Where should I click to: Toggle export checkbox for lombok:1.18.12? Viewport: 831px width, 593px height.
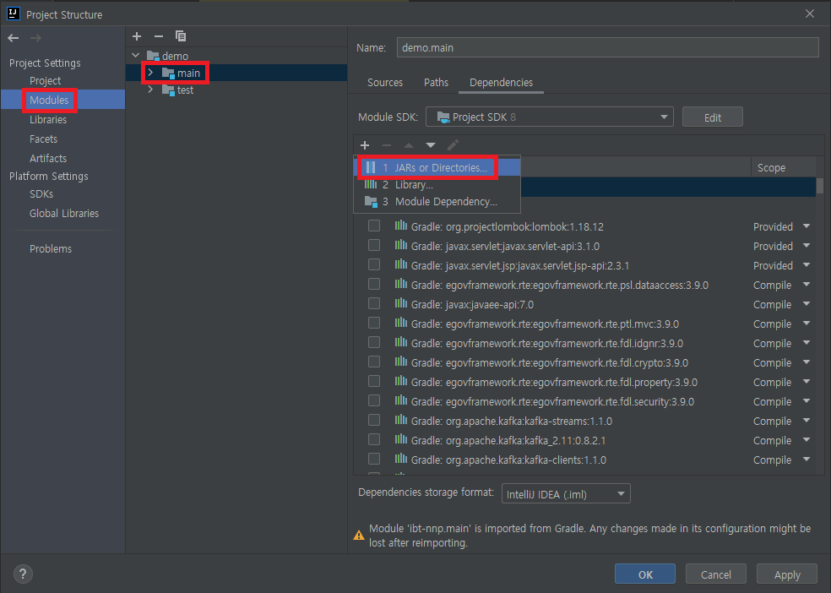374,226
